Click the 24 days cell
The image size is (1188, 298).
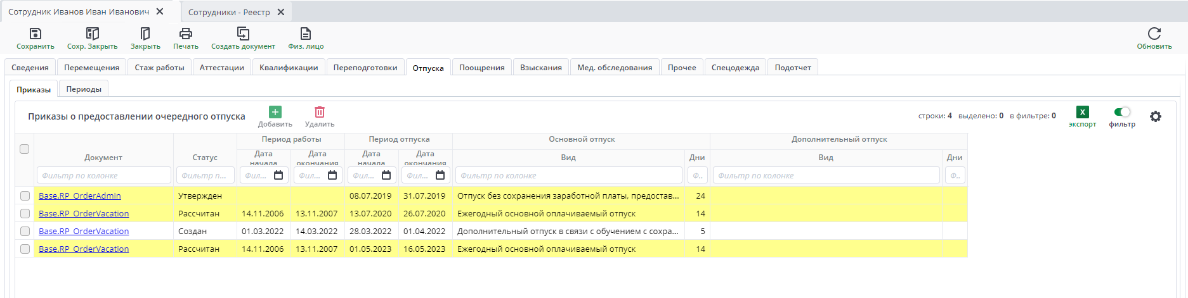point(698,196)
